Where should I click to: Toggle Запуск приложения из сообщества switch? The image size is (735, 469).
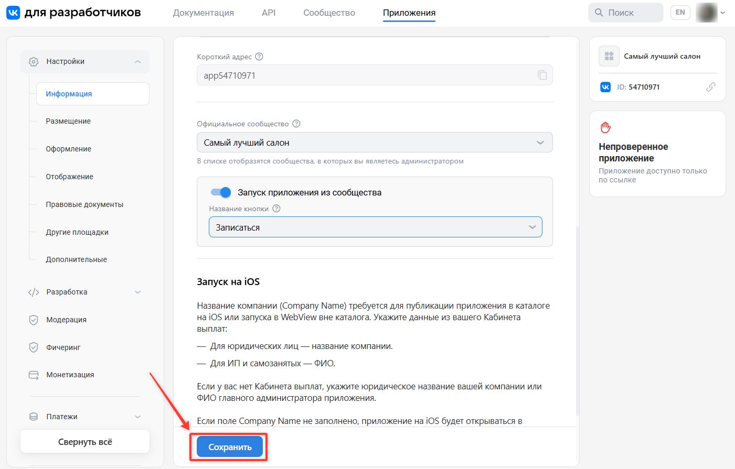pos(221,192)
